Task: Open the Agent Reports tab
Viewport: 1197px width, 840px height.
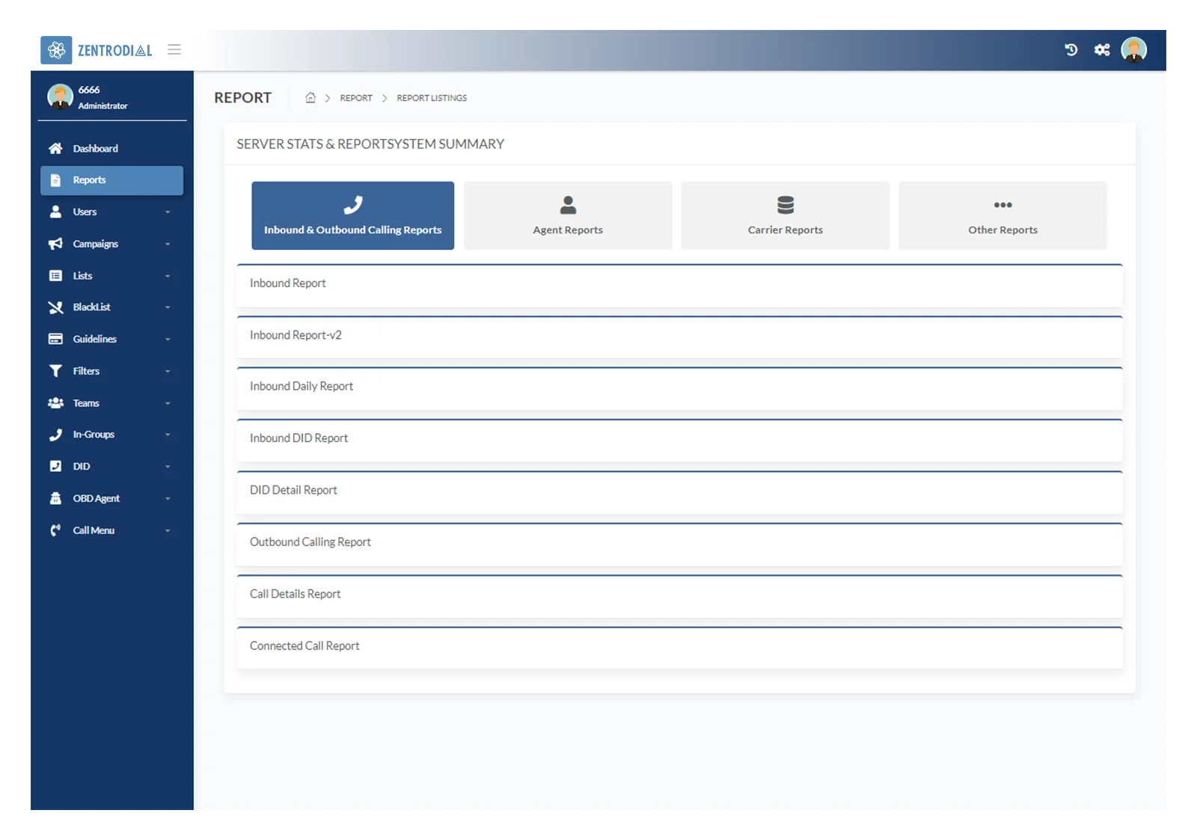Action: pos(567,215)
